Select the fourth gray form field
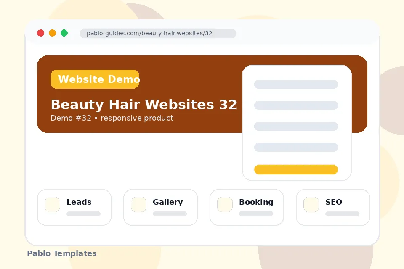 click(x=296, y=147)
